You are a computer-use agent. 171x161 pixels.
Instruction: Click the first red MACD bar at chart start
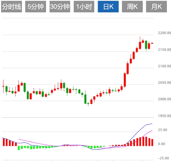click(4, 142)
